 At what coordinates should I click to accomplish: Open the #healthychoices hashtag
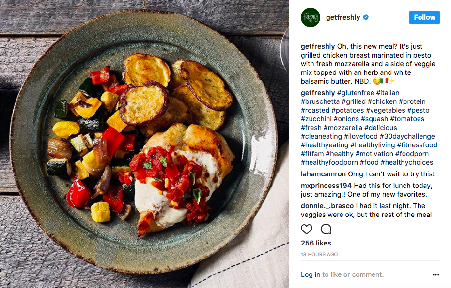coord(407,162)
